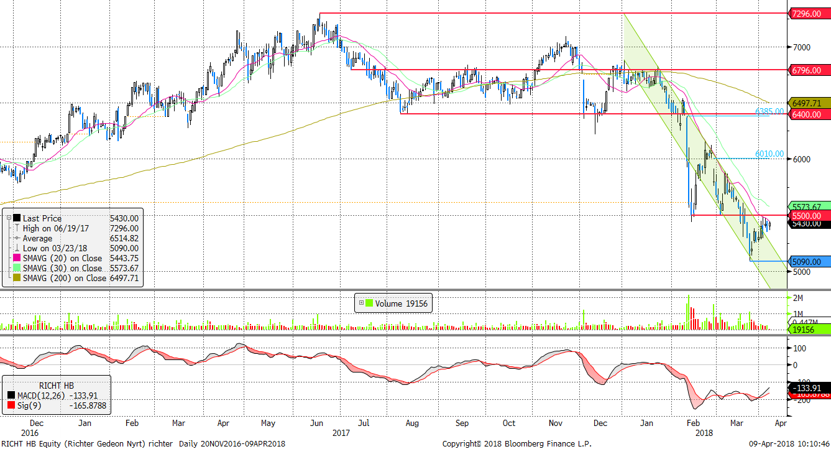Click the green Volume color swatch
Screen dimensions: 831x449
[x=369, y=304]
